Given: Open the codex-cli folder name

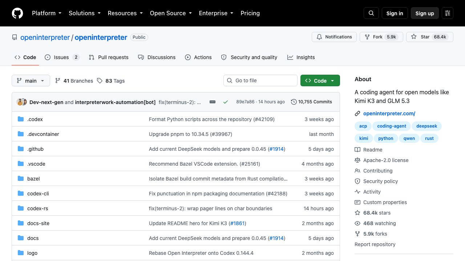Looking at the screenshot, I should pyautogui.click(x=38, y=194).
